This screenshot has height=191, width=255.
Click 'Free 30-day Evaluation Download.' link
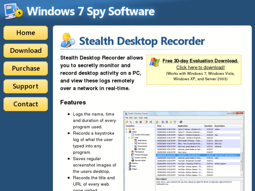coord(200,61)
